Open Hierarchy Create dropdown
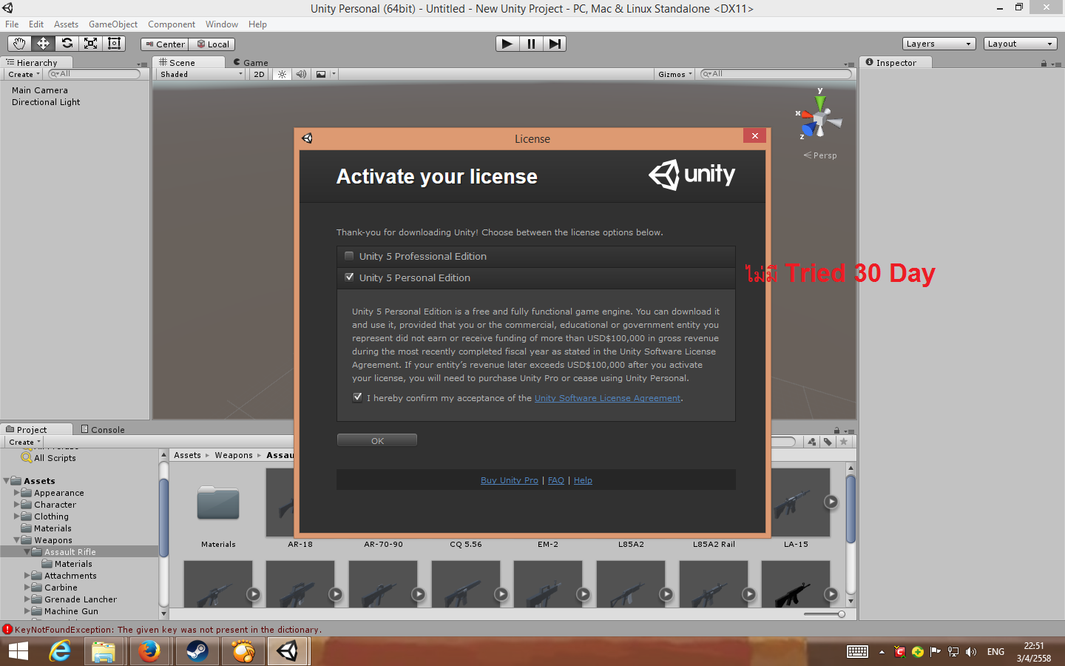 pyautogui.click(x=24, y=74)
